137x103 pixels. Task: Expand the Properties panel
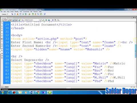5,90
